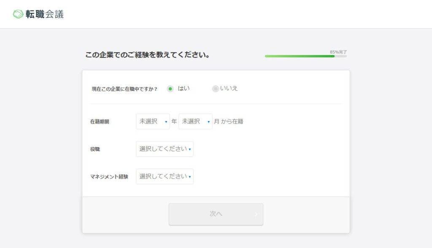Click the マネジメント経験 field label
Screen dimensions: 432x248
coord(109,177)
